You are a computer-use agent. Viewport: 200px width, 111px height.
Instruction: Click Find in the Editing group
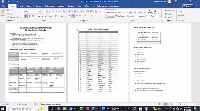click(168, 10)
